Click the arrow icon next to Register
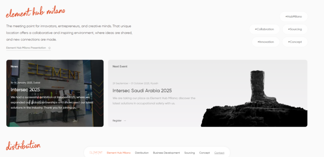Viewport: 324px width, 157px height. click(125, 121)
